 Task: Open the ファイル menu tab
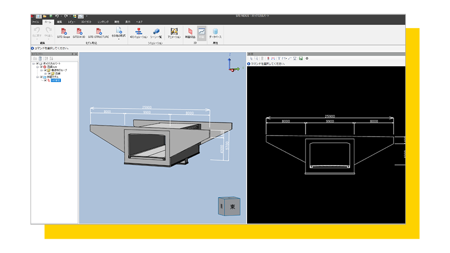pos(35,22)
